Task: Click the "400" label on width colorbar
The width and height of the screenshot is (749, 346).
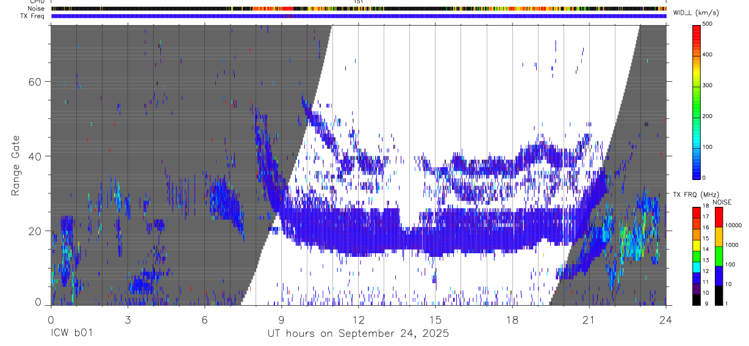Action: click(709, 55)
